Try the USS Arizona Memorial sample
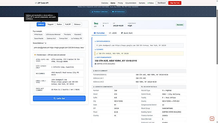This screenshot has height=123, width=218. click(53, 34)
